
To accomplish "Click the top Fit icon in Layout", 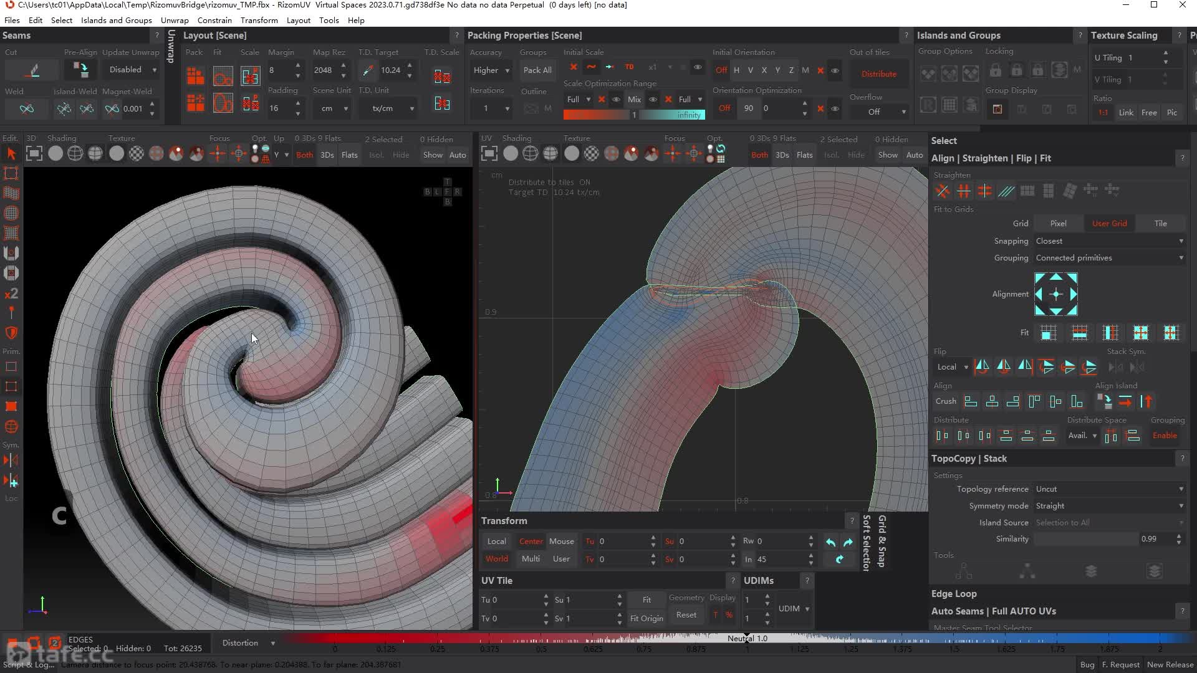I will 223,76.
